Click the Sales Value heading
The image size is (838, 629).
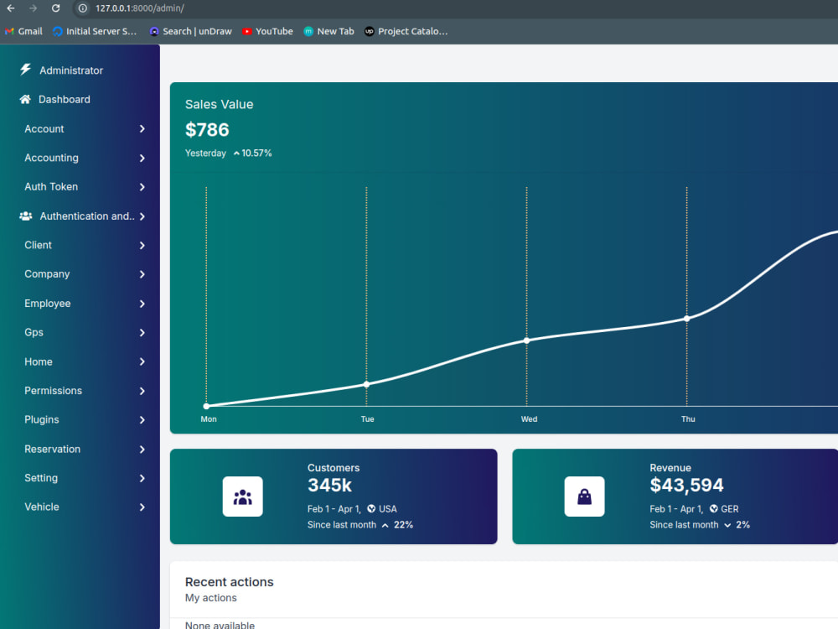(x=219, y=104)
